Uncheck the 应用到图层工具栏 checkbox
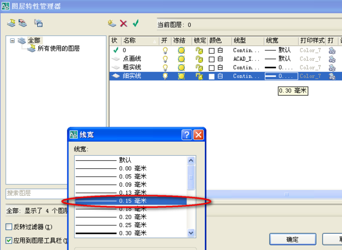Viewport: 342px width, 250px height. click(9, 240)
